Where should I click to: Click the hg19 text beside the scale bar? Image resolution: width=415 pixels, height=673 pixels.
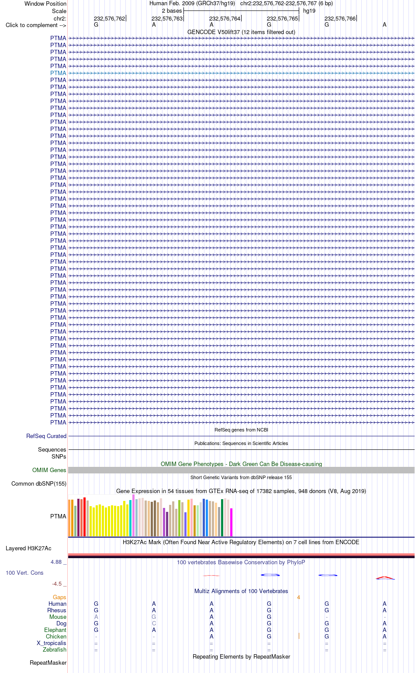pyautogui.click(x=309, y=10)
